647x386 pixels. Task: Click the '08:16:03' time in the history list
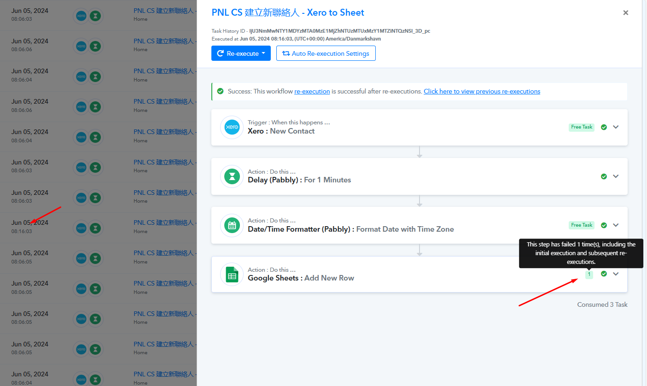(22, 231)
